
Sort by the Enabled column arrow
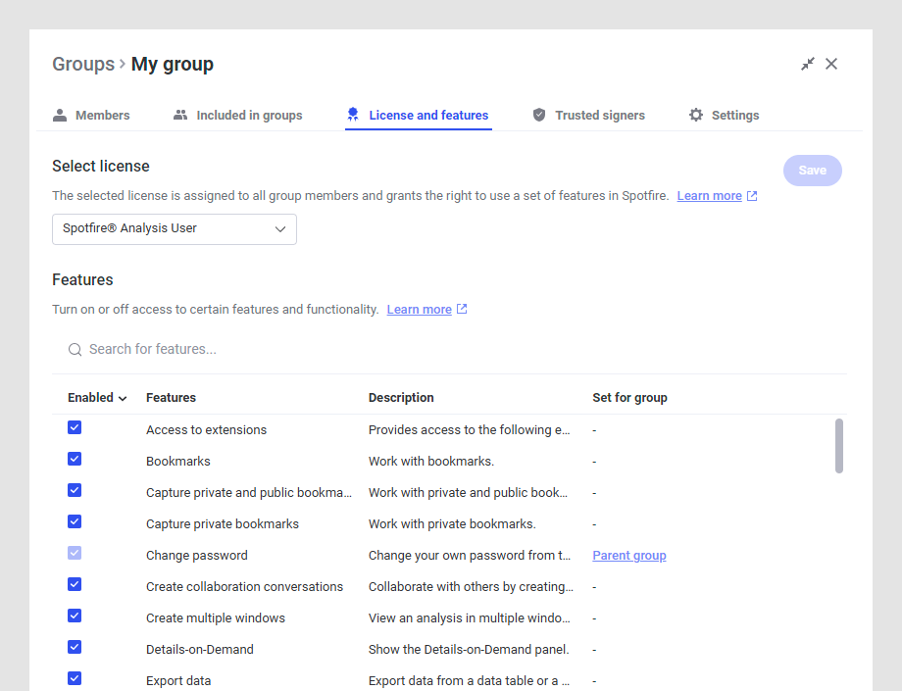click(123, 398)
